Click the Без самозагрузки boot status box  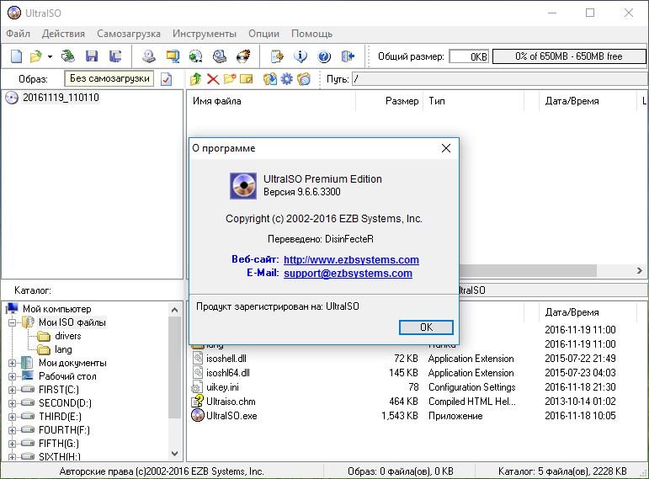tap(109, 78)
